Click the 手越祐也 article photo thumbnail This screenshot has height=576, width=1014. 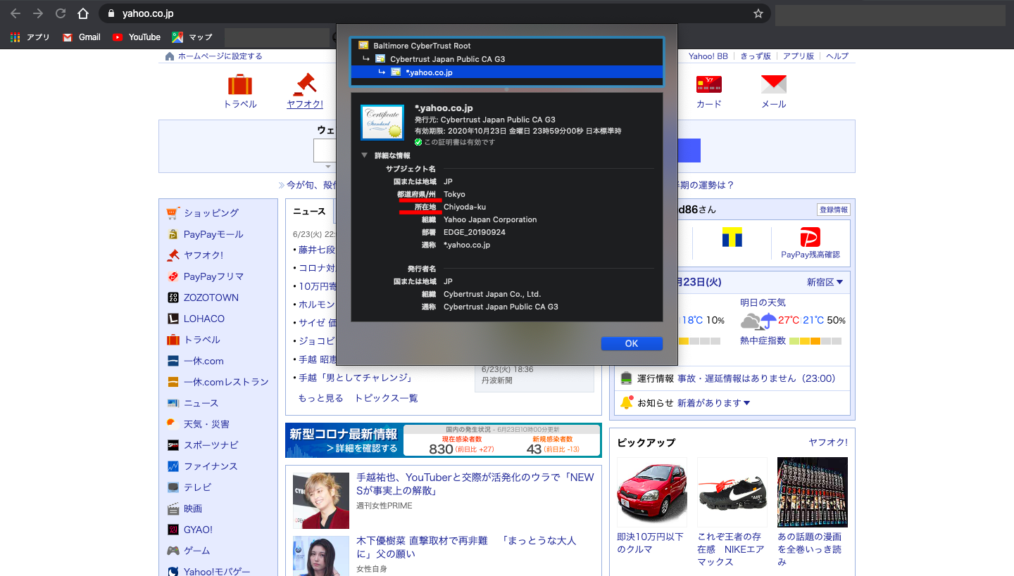(x=321, y=500)
